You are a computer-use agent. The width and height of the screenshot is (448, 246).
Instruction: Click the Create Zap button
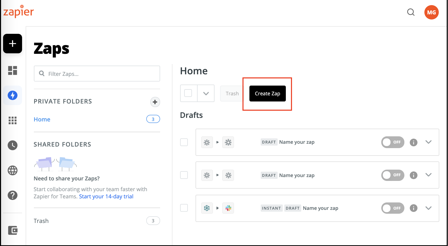tap(267, 94)
